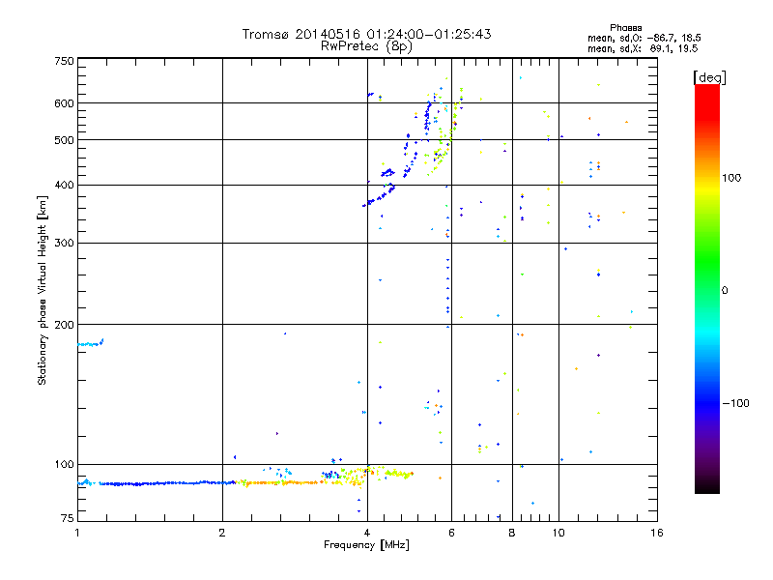Click the y-axis tick label '200'
The image size is (773, 580).
64,325
